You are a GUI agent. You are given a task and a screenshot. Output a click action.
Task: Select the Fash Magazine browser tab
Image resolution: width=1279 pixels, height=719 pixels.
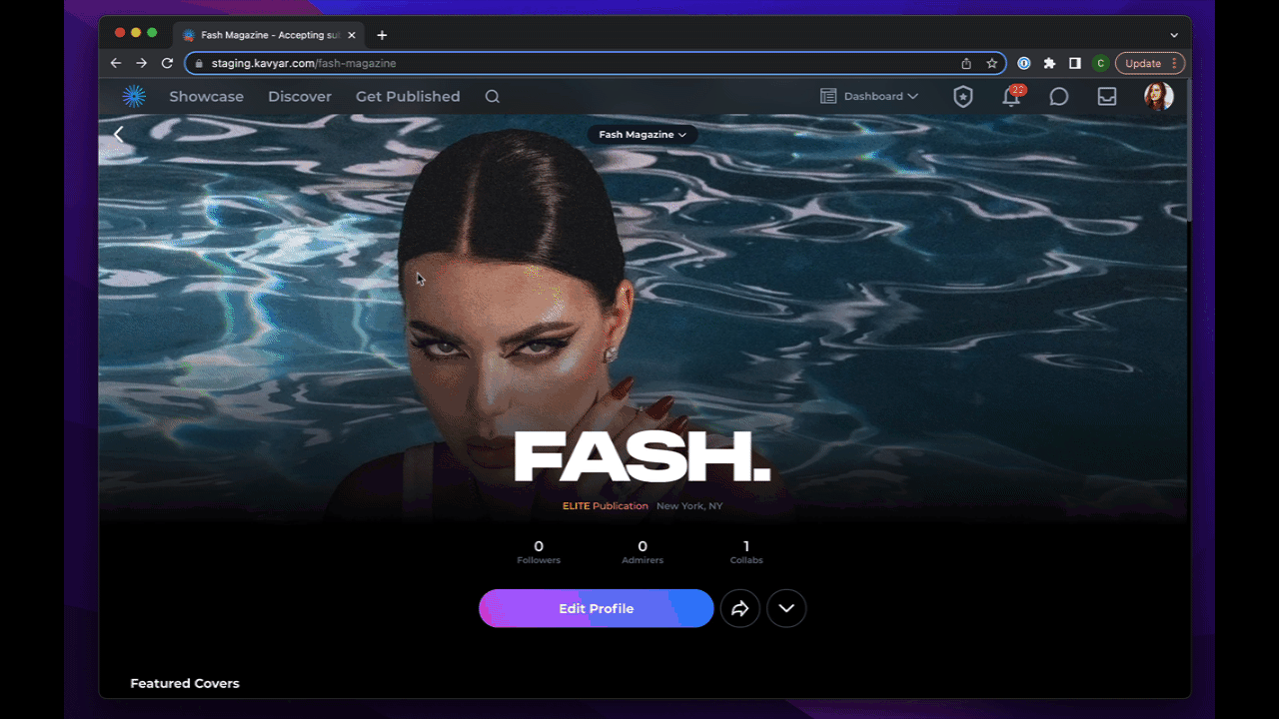click(x=270, y=35)
